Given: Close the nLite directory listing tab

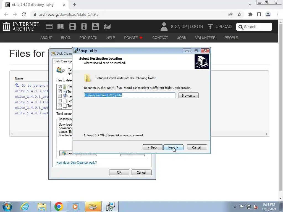Looking at the screenshot, I should (64, 5).
